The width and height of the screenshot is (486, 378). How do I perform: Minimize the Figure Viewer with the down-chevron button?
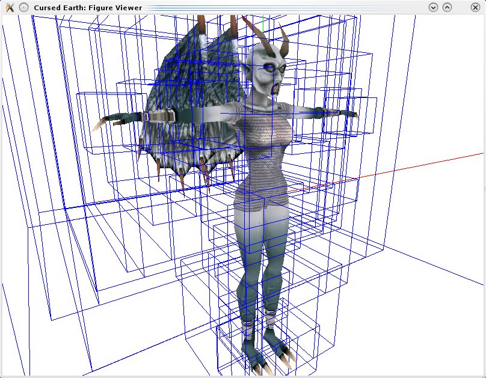(432, 7)
